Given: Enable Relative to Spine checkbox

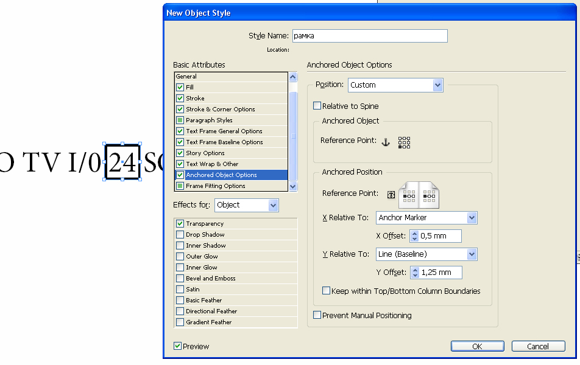Looking at the screenshot, I should (x=317, y=106).
